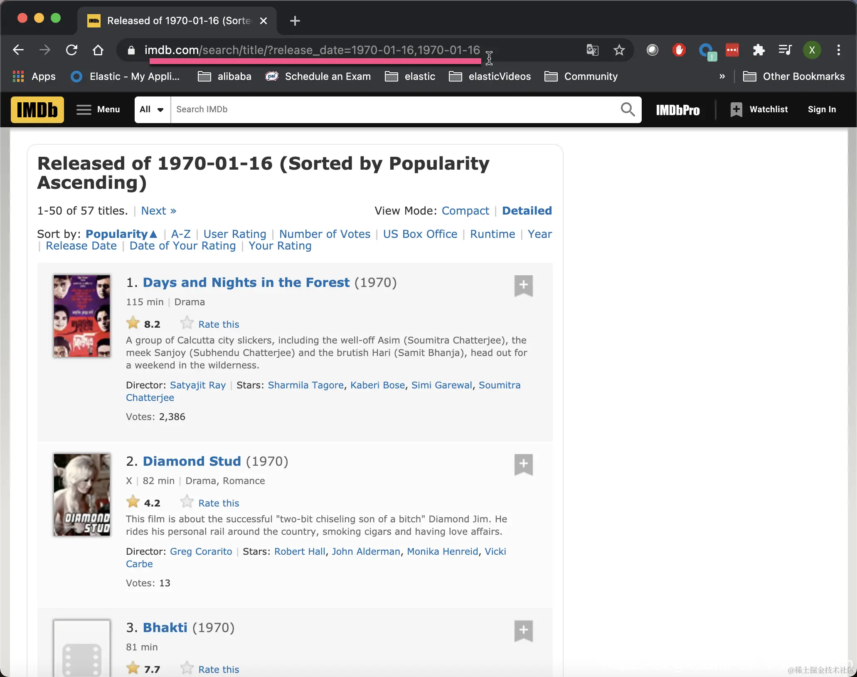Toggle Popularity sort direction

pyautogui.click(x=121, y=234)
